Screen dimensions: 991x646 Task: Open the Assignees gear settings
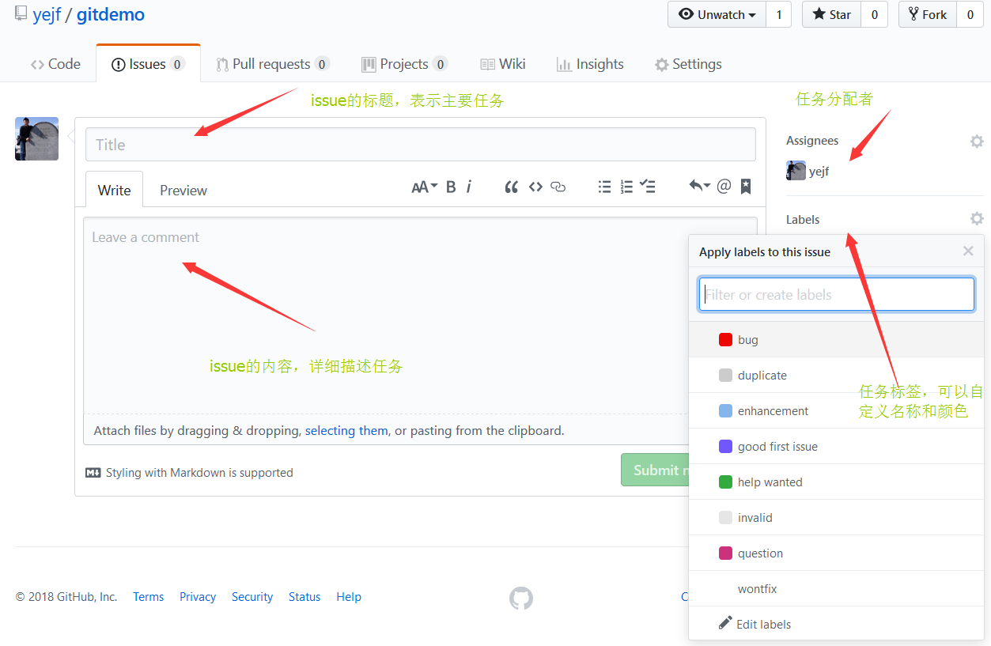(977, 141)
